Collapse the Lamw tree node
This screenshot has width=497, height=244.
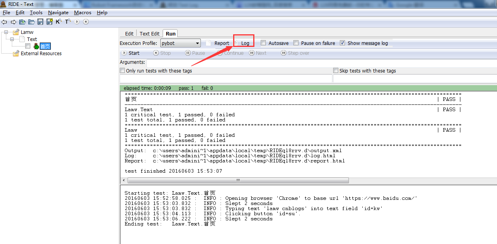(6, 32)
